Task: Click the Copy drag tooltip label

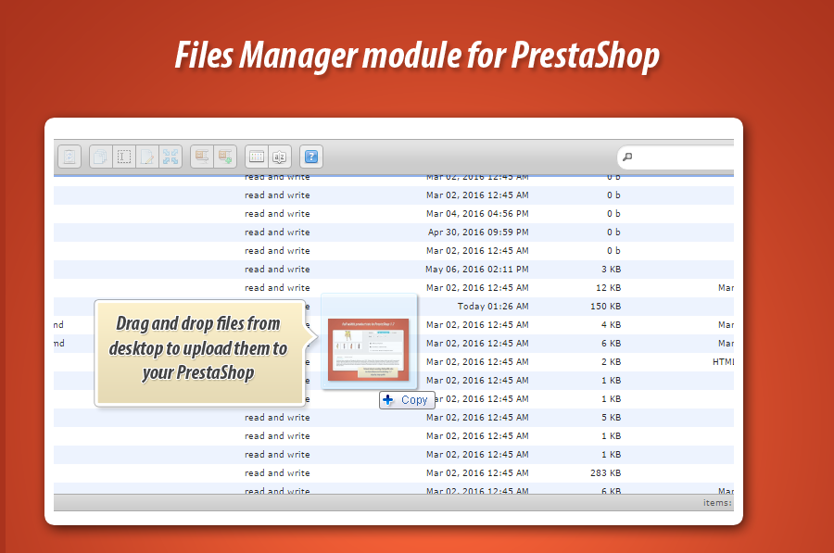Action: 407,400
